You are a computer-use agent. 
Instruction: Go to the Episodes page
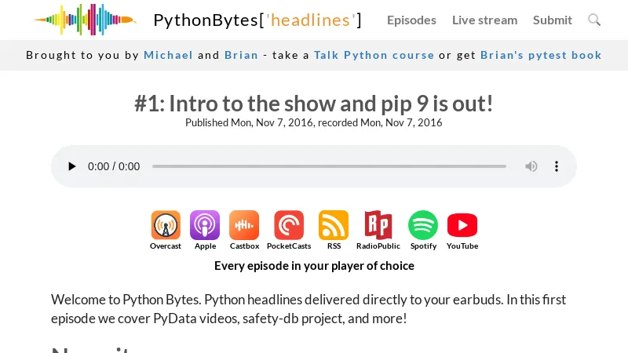pos(411,20)
